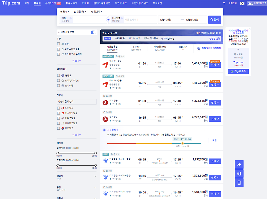This screenshot has height=199, width=267.
Task: Open the 기차표 menu
Action: (x=85, y=3)
